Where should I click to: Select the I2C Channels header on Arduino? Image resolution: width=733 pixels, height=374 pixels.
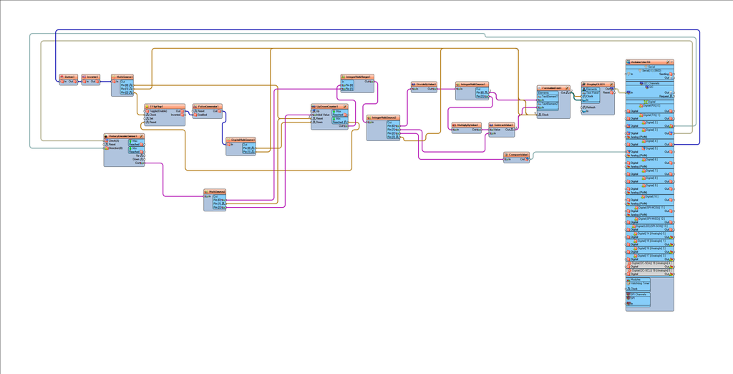[650, 83]
